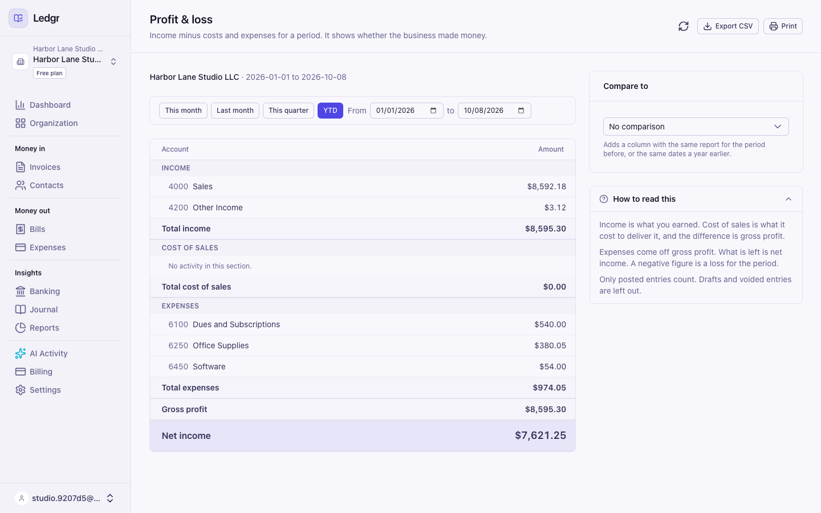This screenshot has height=513, width=821.
Task: Click the Sales amount $8,592.18
Action: tap(547, 186)
